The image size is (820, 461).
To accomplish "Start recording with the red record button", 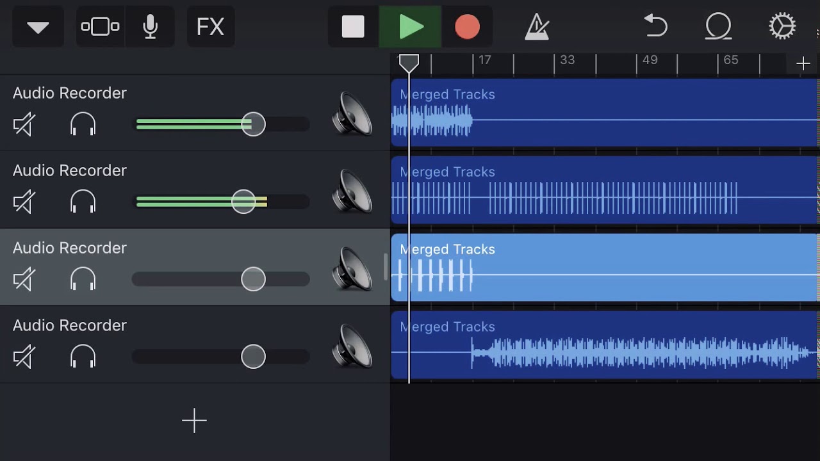I will pyautogui.click(x=467, y=27).
